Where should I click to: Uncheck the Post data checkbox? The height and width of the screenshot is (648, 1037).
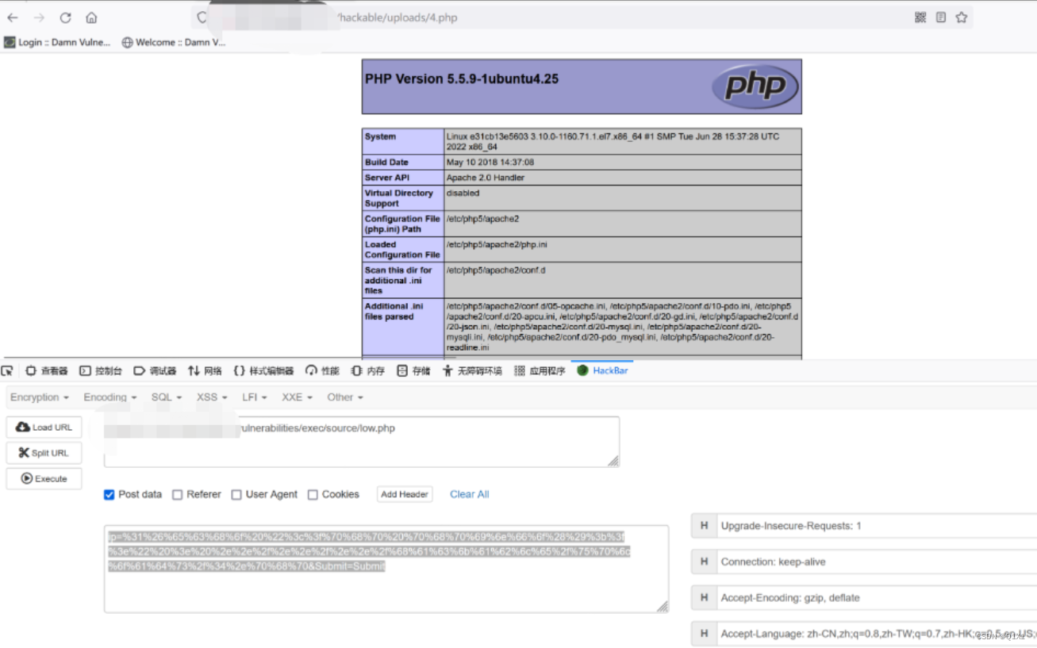pos(109,495)
